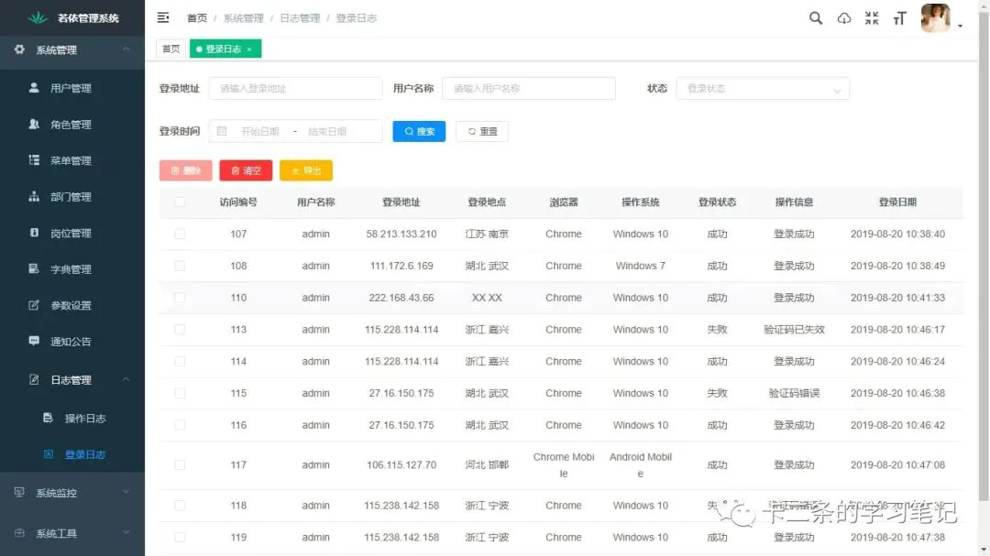
Task: Click the 系统监控 monitor icon
Action: [x=19, y=492]
